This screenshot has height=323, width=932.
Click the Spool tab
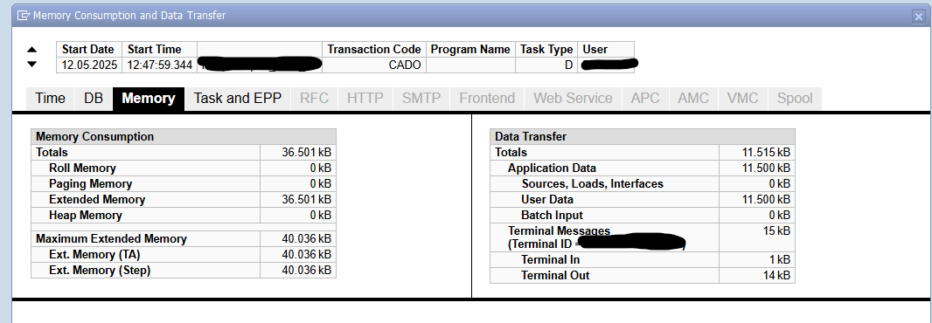795,99
